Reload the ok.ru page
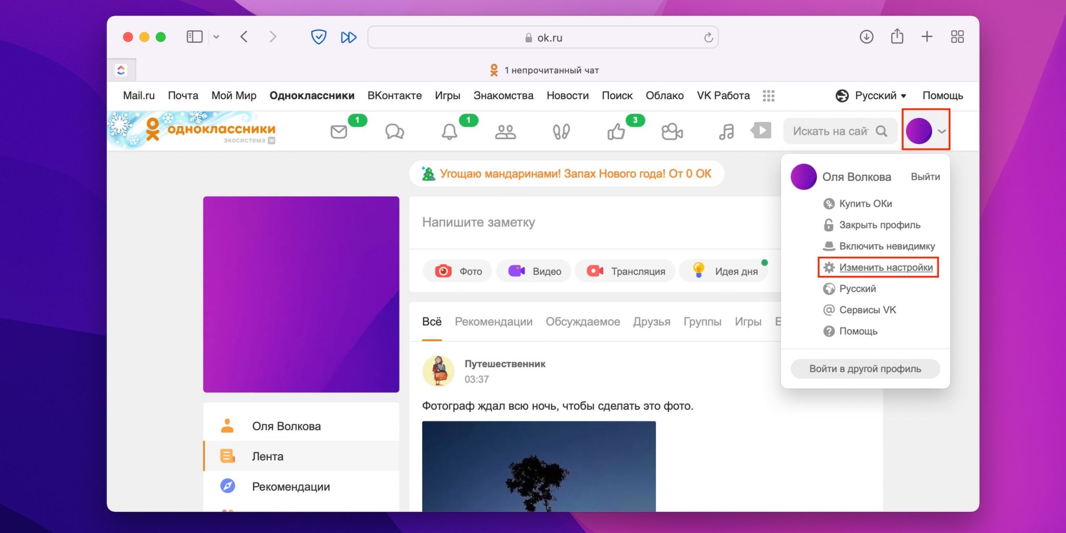Viewport: 1066px width, 533px height. point(708,37)
